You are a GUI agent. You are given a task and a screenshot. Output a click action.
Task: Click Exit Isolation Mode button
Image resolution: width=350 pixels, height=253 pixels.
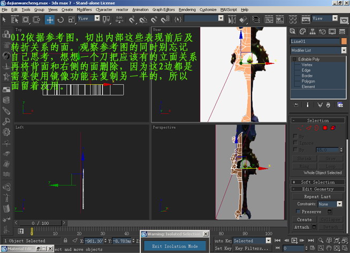tap(176, 246)
